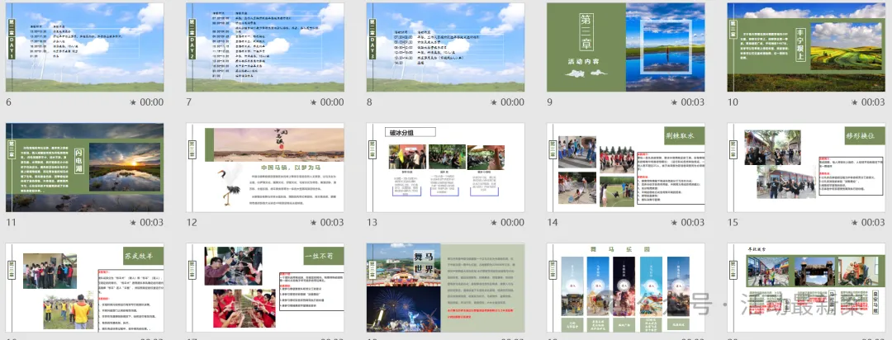Select slide 9 thumbnail titled 第三章 活动内容
The image size is (892, 340).
[x=626, y=47]
